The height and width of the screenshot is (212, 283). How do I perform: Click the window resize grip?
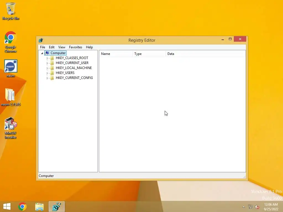[244, 177]
